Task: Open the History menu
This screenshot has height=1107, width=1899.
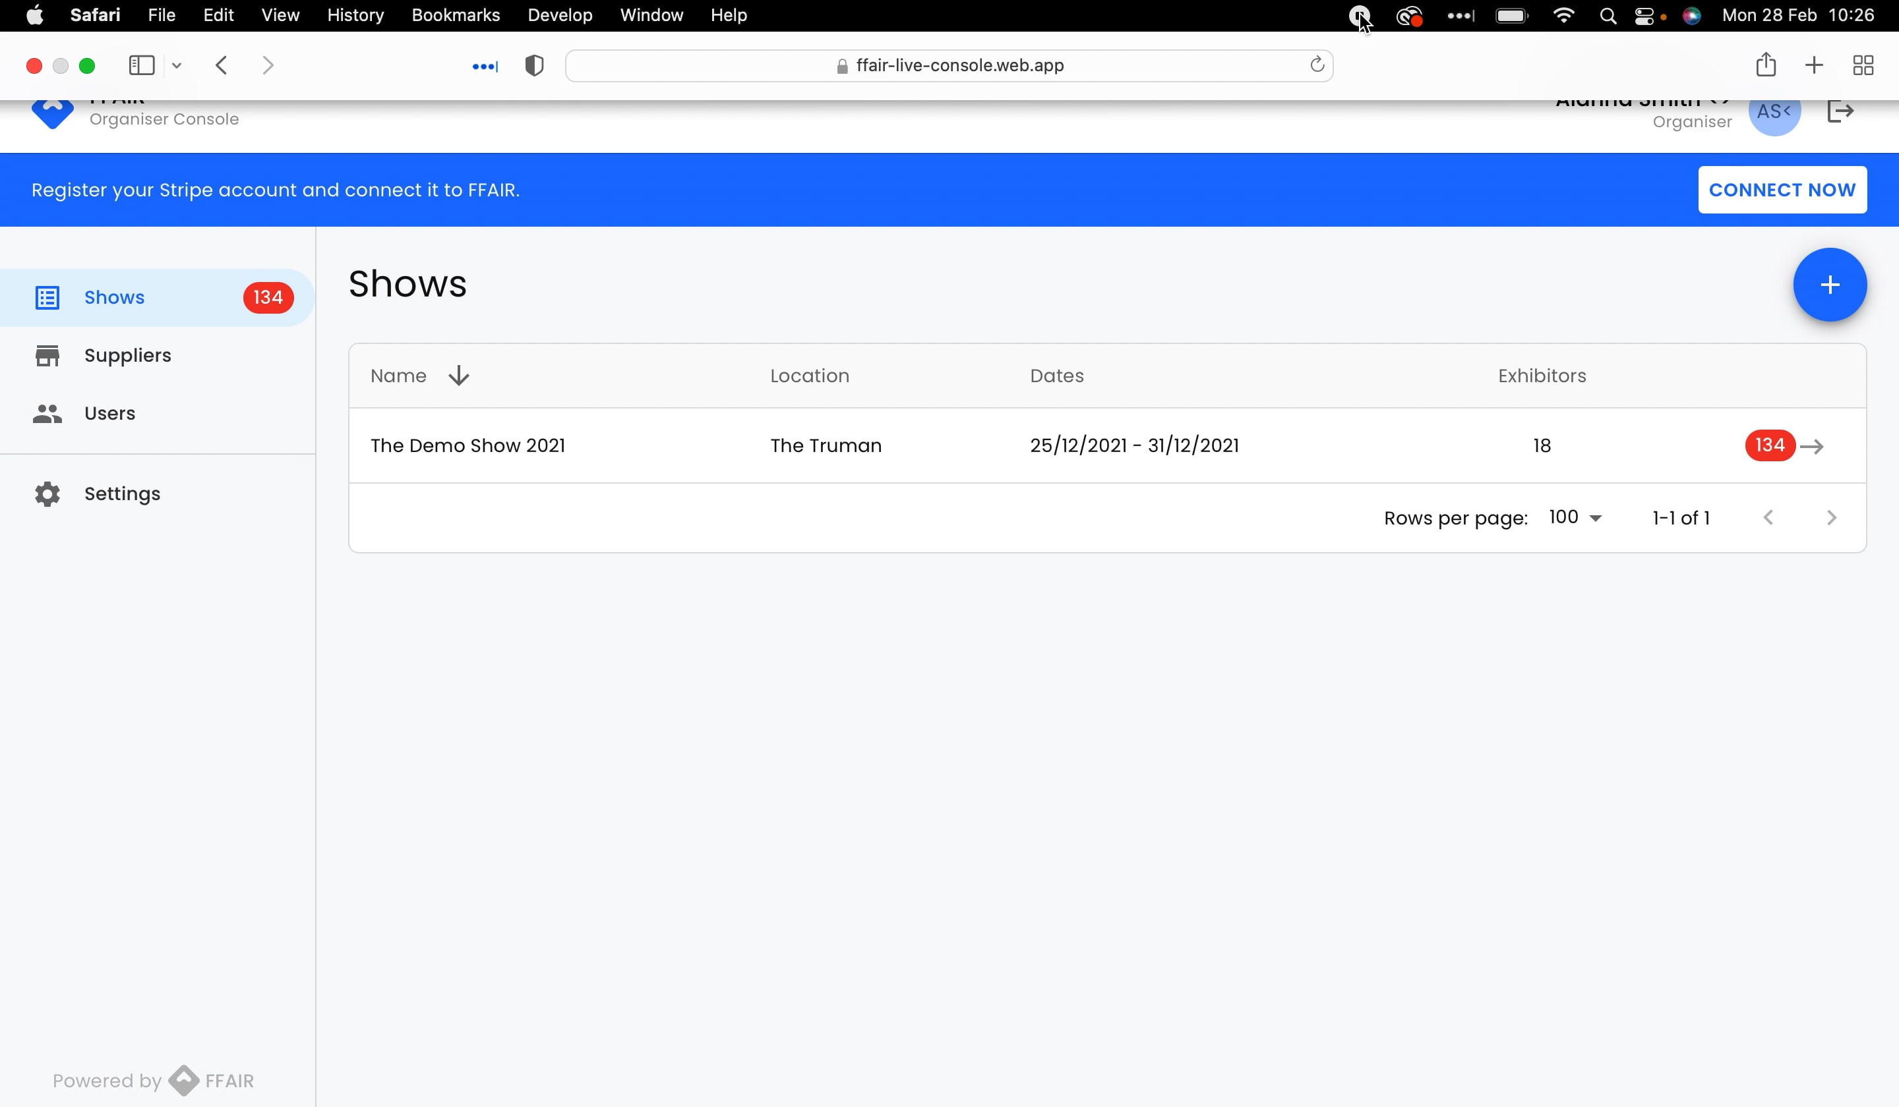Action: 355,15
